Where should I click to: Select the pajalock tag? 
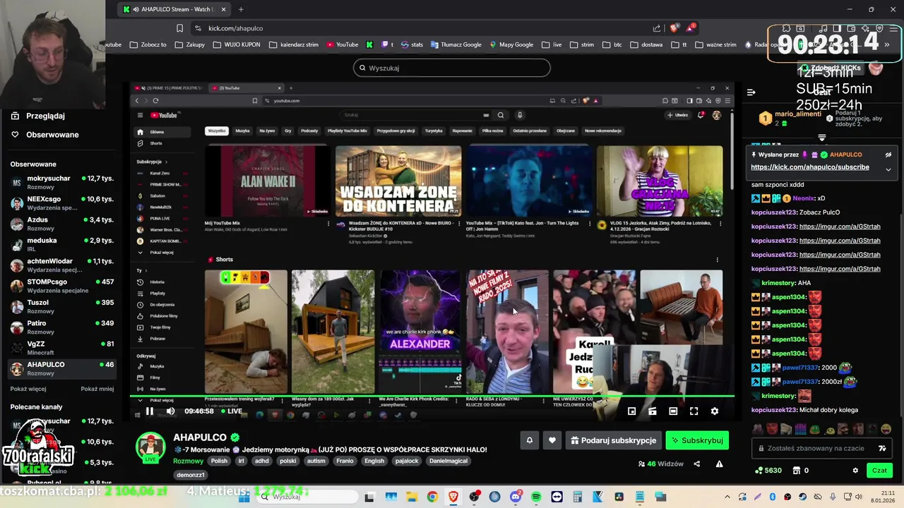point(407,461)
